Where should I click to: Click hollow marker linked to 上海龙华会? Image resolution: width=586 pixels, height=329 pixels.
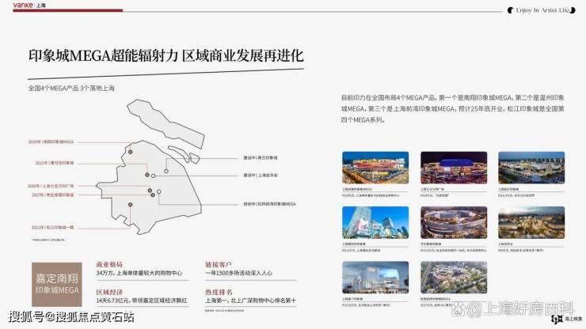pos(153,176)
